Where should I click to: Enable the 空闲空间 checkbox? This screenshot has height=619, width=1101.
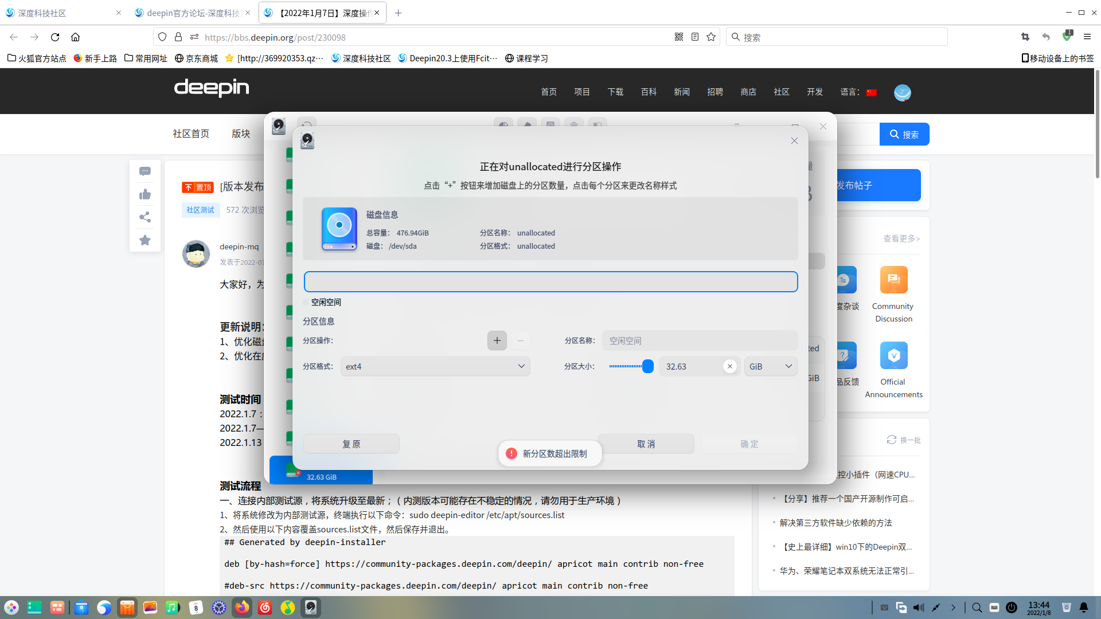pyautogui.click(x=306, y=302)
